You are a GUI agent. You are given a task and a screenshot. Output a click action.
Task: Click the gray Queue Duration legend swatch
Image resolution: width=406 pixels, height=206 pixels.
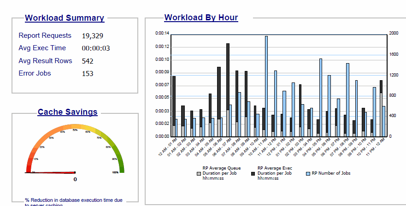[x=199, y=174]
